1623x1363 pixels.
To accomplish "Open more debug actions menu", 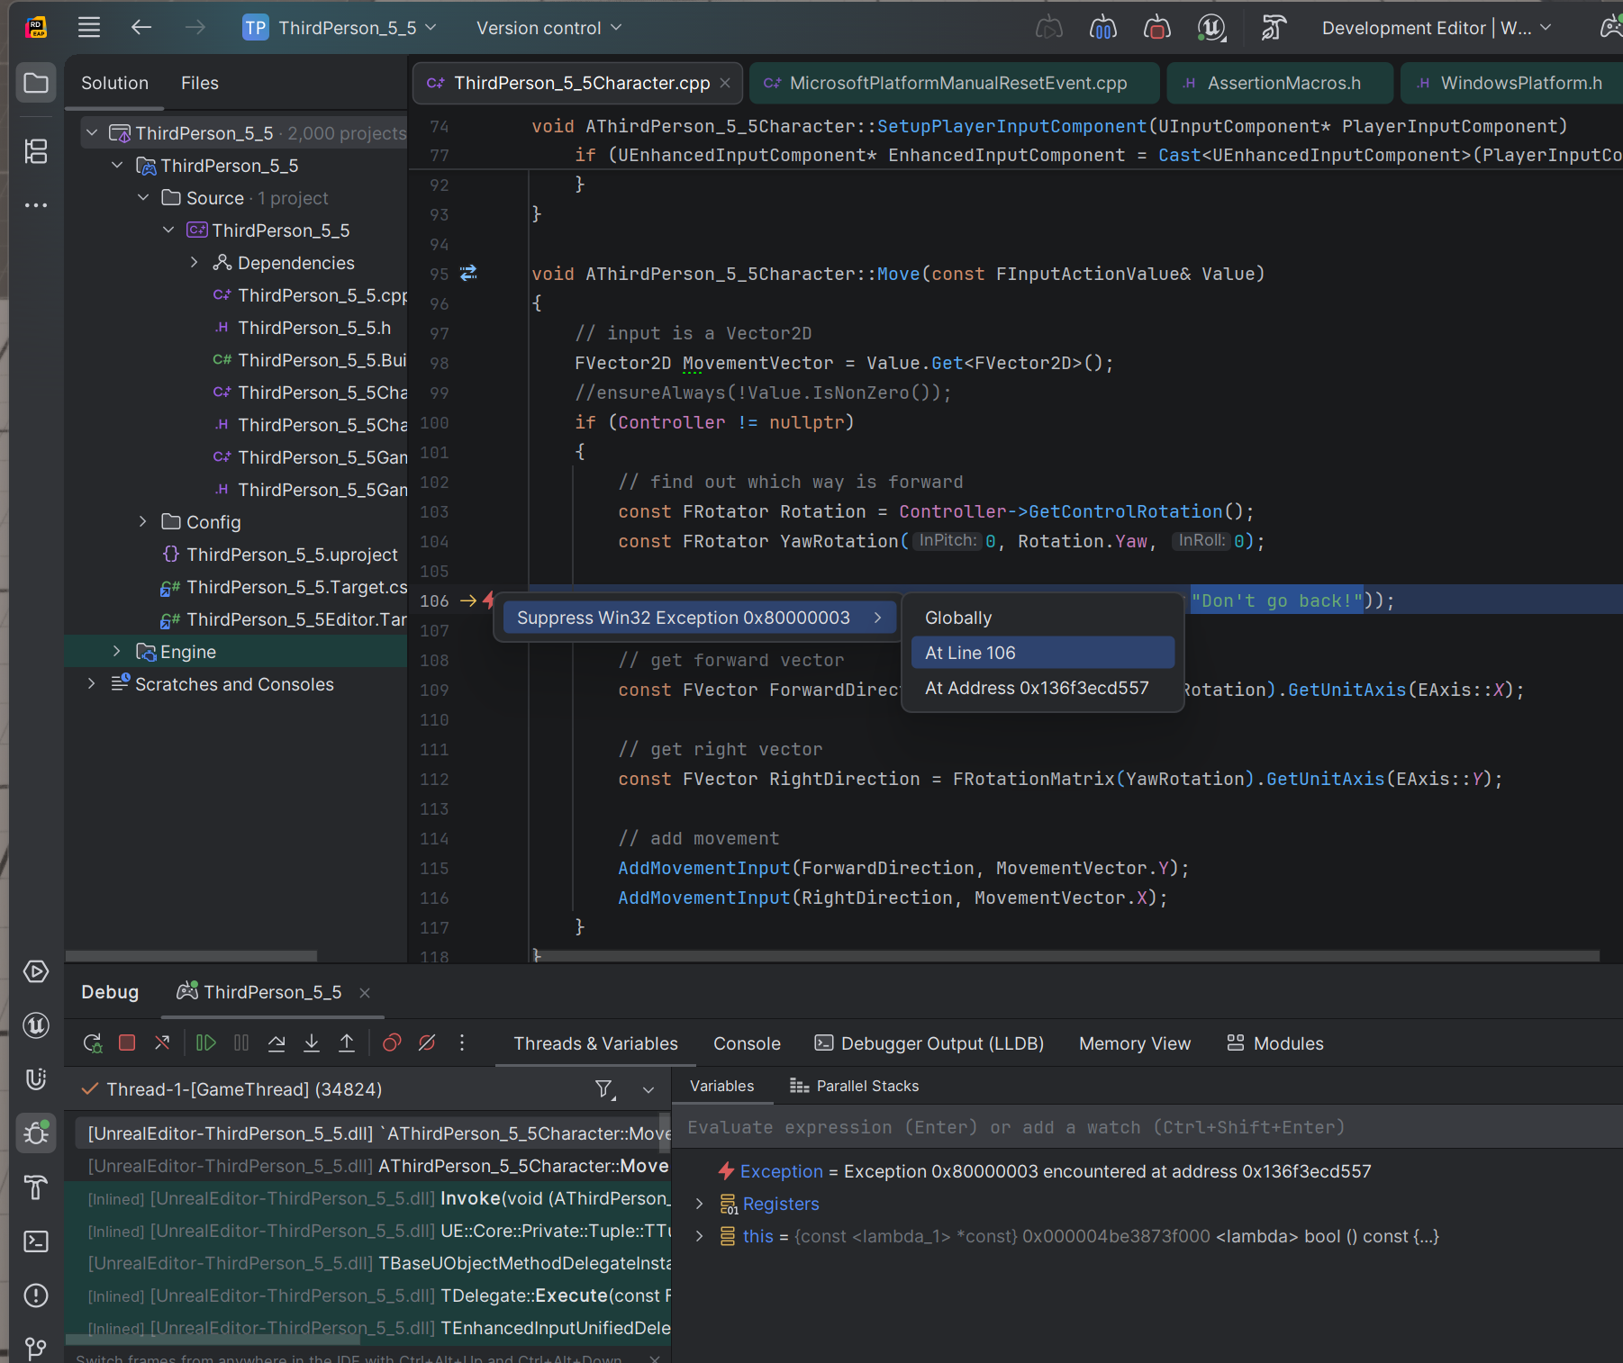I will click(x=462, y=1043).
